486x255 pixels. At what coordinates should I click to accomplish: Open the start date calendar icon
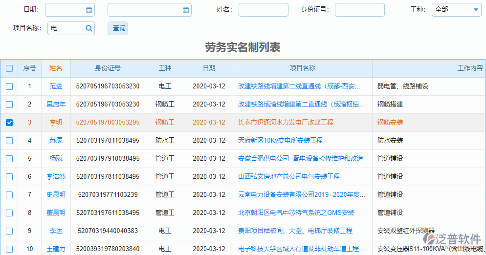pyautogui.click(x=89, y=10)
